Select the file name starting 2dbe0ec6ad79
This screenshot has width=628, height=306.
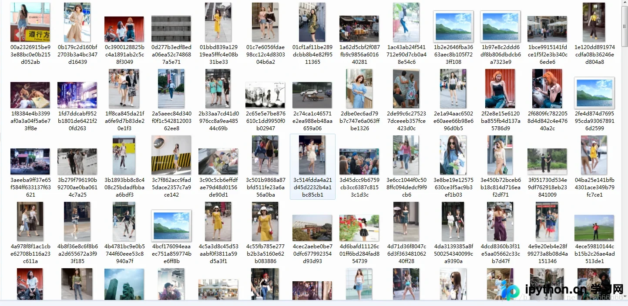point(359,121)
